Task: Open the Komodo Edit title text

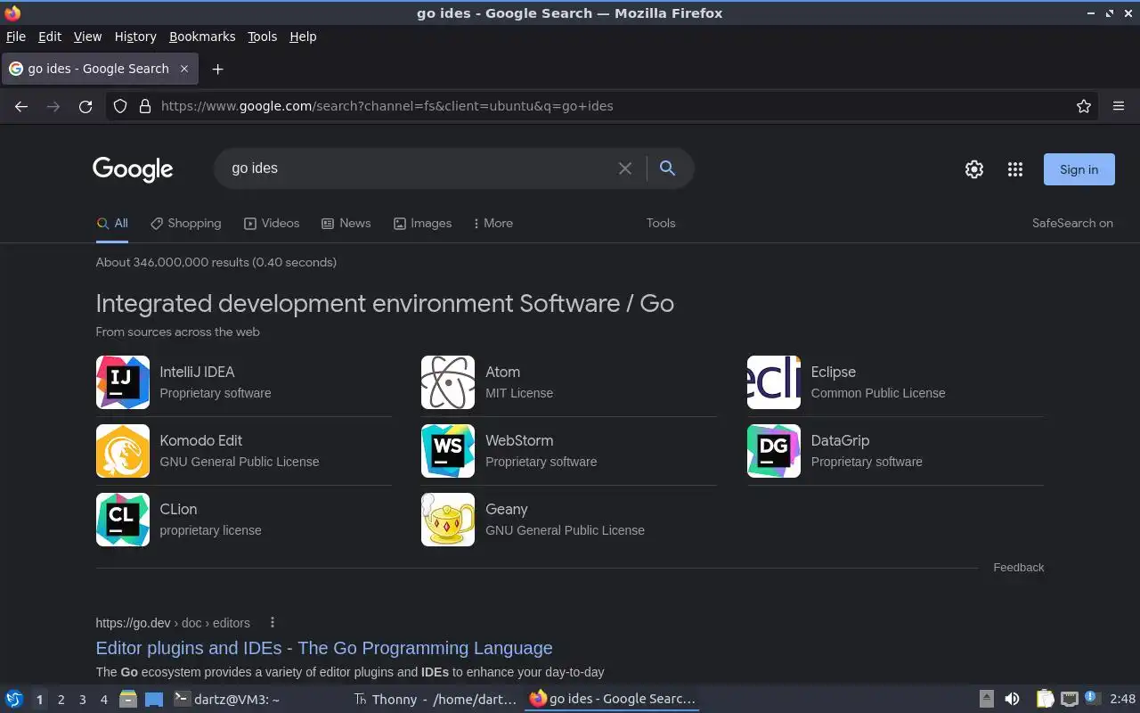Action: click(x=201, y=441)
